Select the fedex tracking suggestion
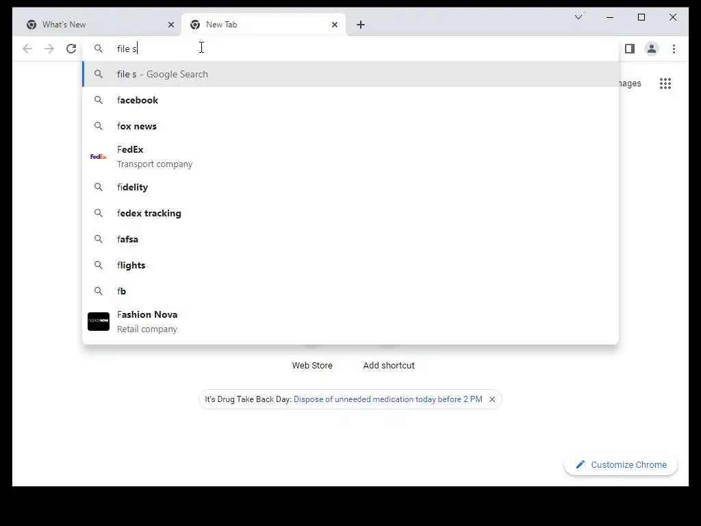 (350, 214)
